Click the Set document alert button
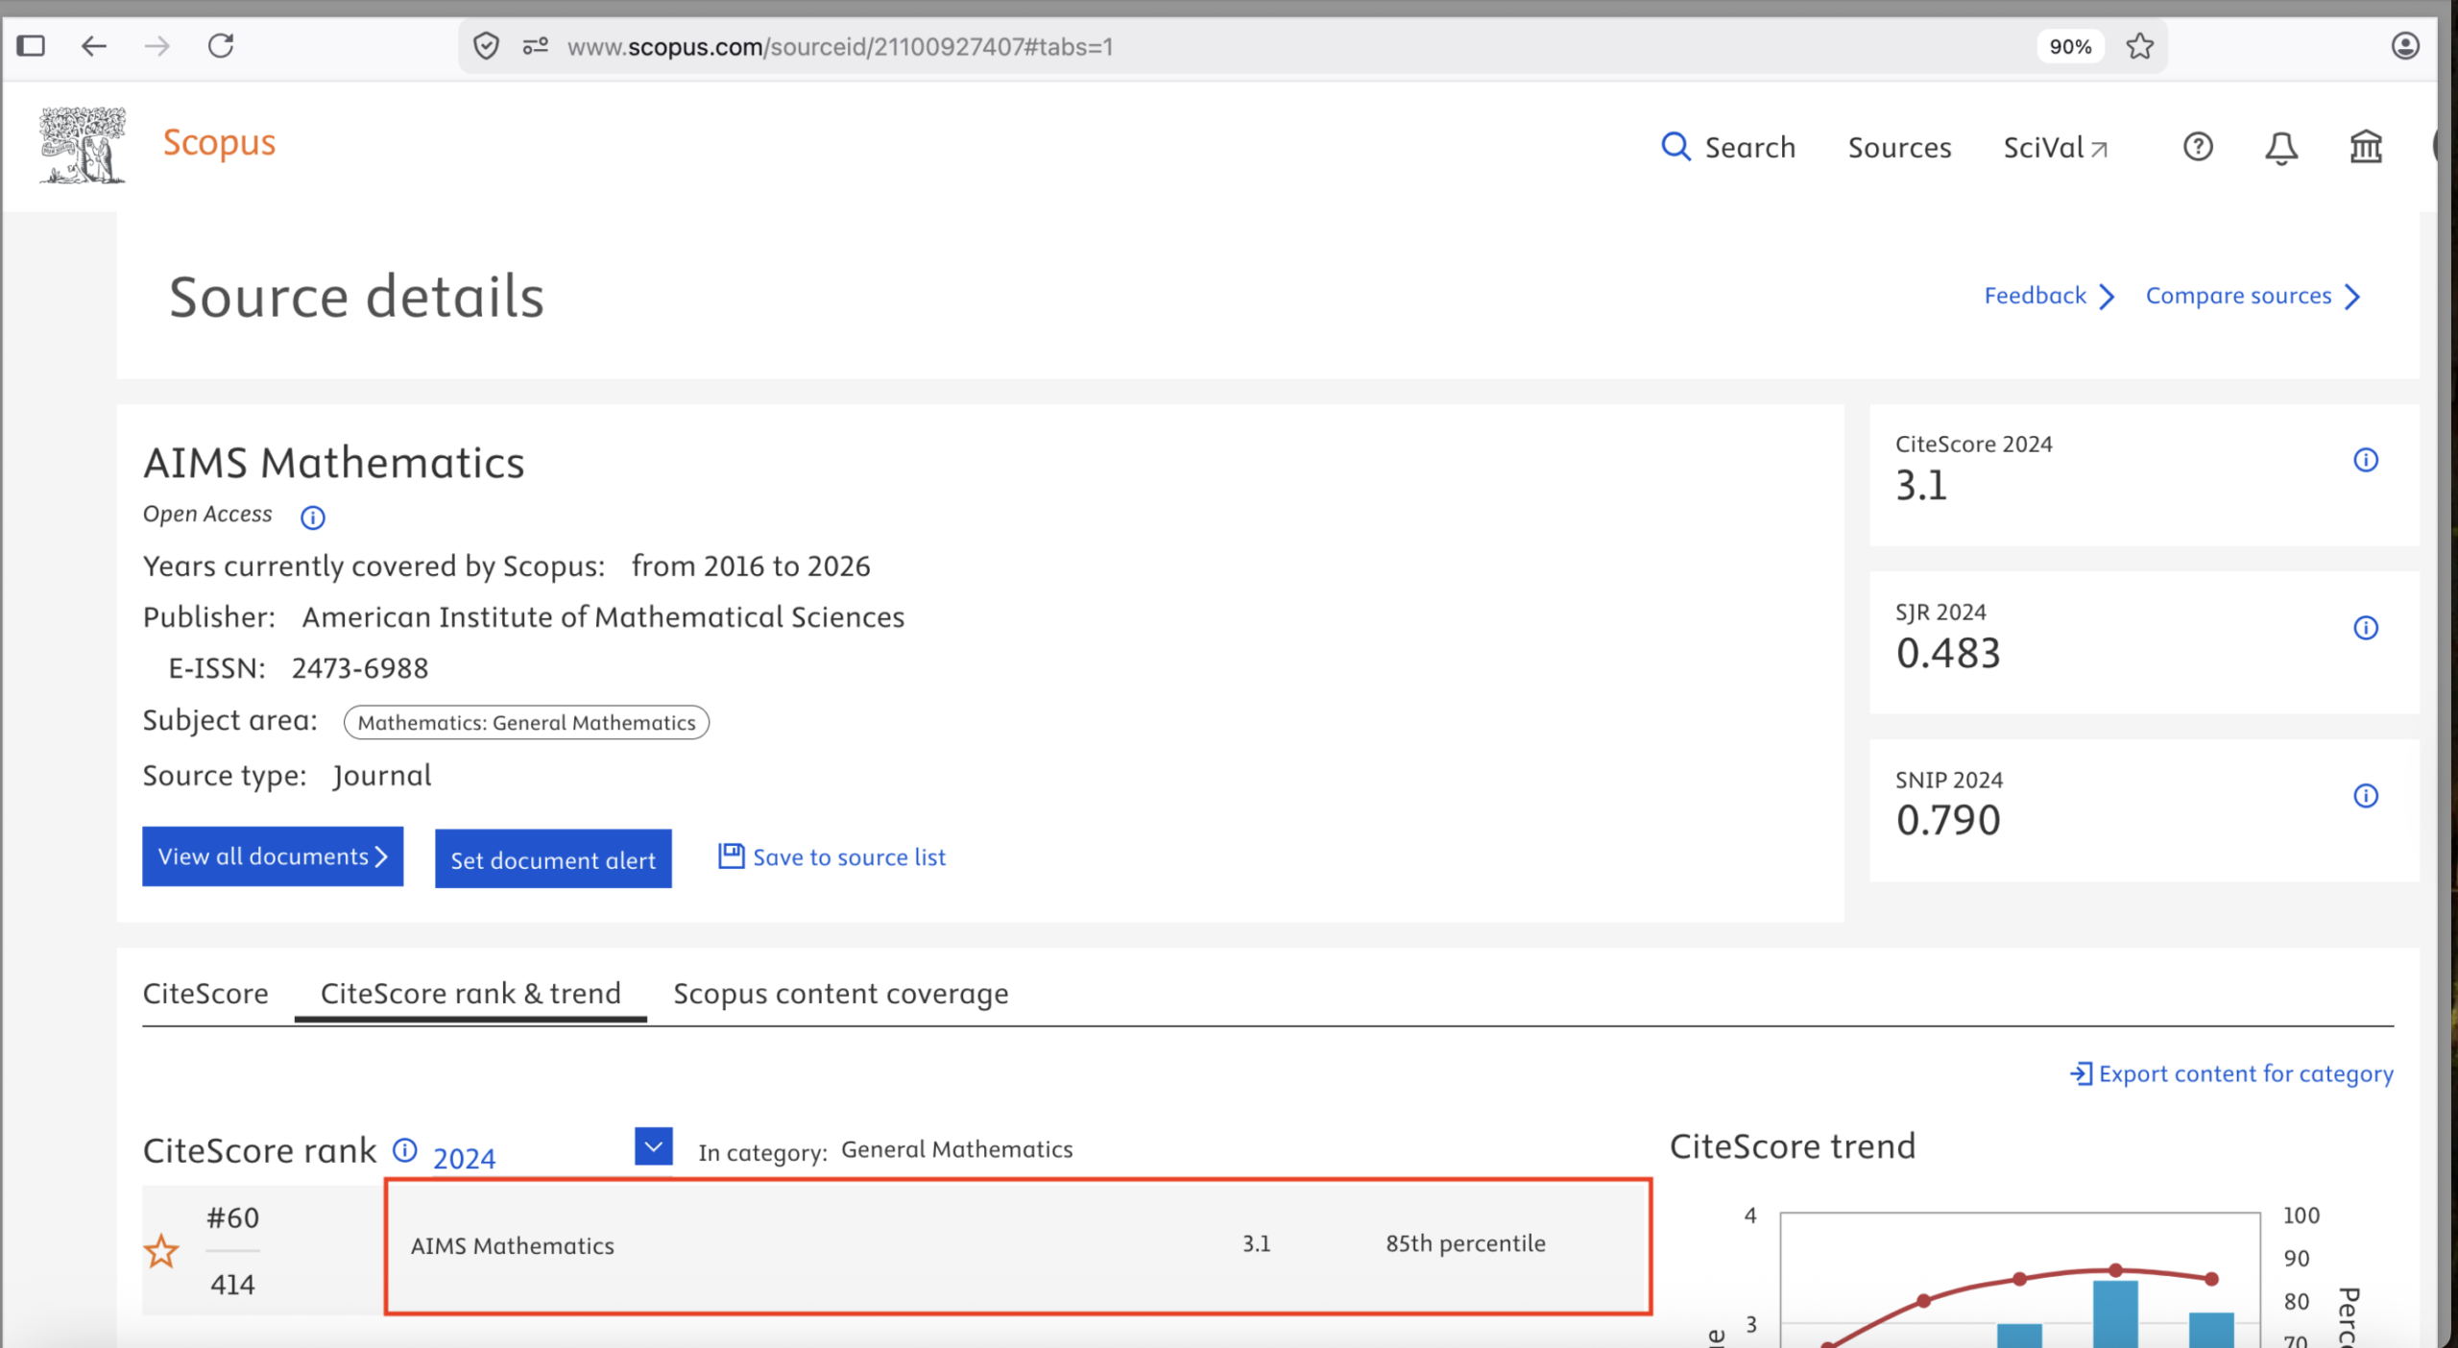 (553, 859)
